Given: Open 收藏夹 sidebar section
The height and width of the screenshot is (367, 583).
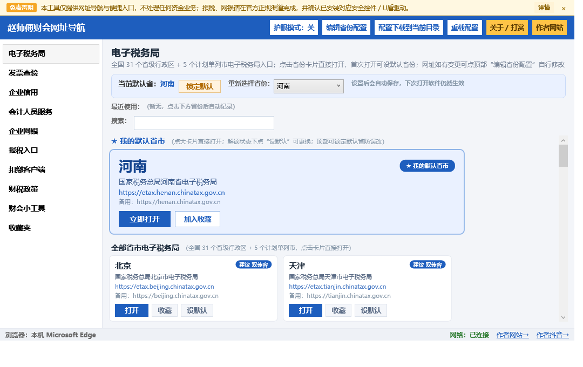Looking at the screenshot, I should pos(51,228).
